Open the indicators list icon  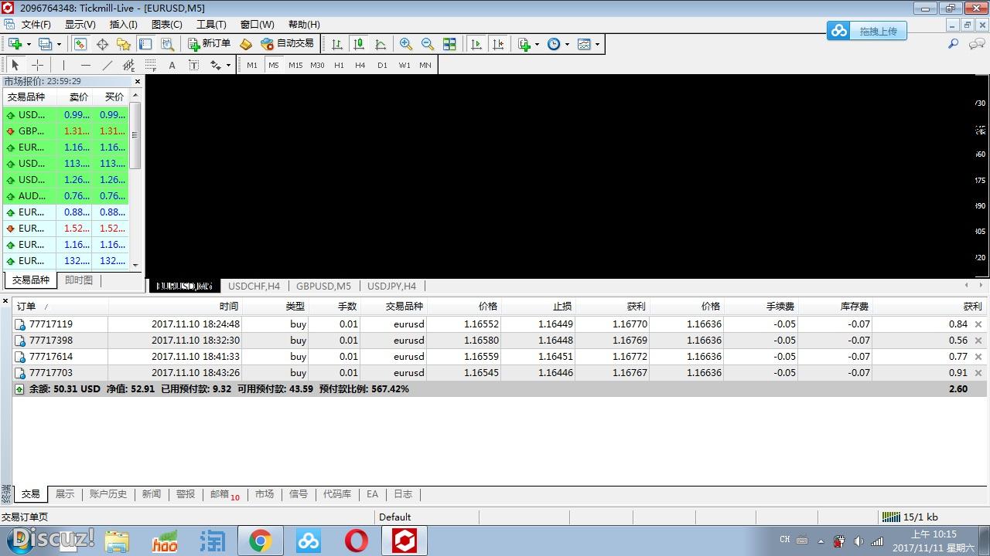(524, 44)
